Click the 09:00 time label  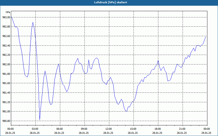(84, 129)
